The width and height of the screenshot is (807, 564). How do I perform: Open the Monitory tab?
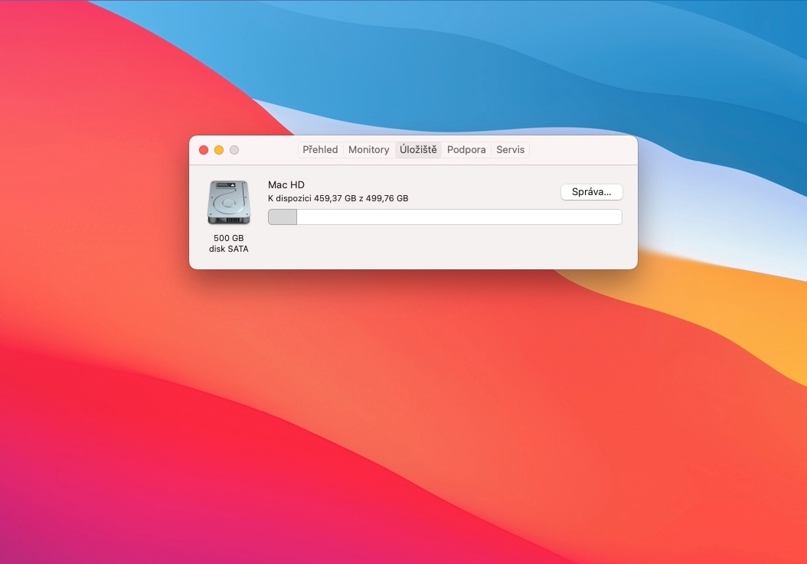click(x=369, y=149)
